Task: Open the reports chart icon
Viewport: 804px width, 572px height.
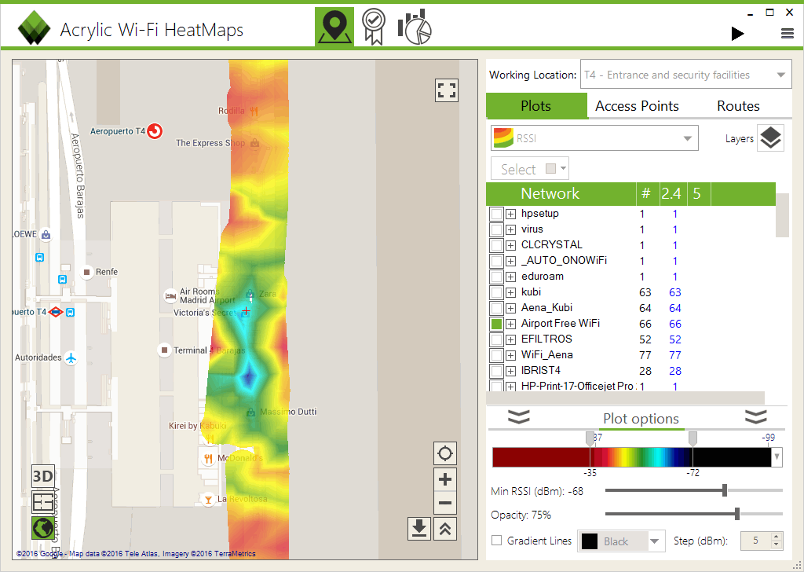Action: [x=415, y=27]
